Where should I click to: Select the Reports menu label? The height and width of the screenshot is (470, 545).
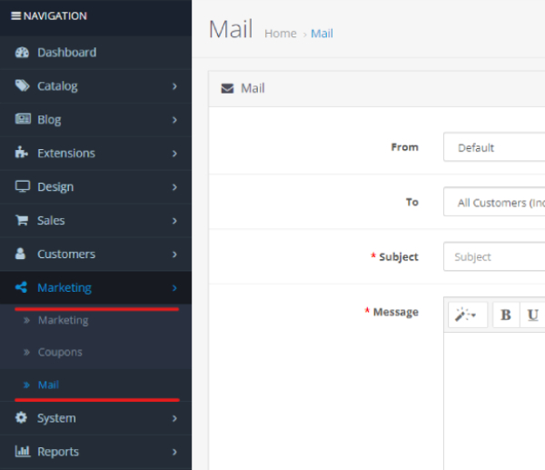pos(58,452)
